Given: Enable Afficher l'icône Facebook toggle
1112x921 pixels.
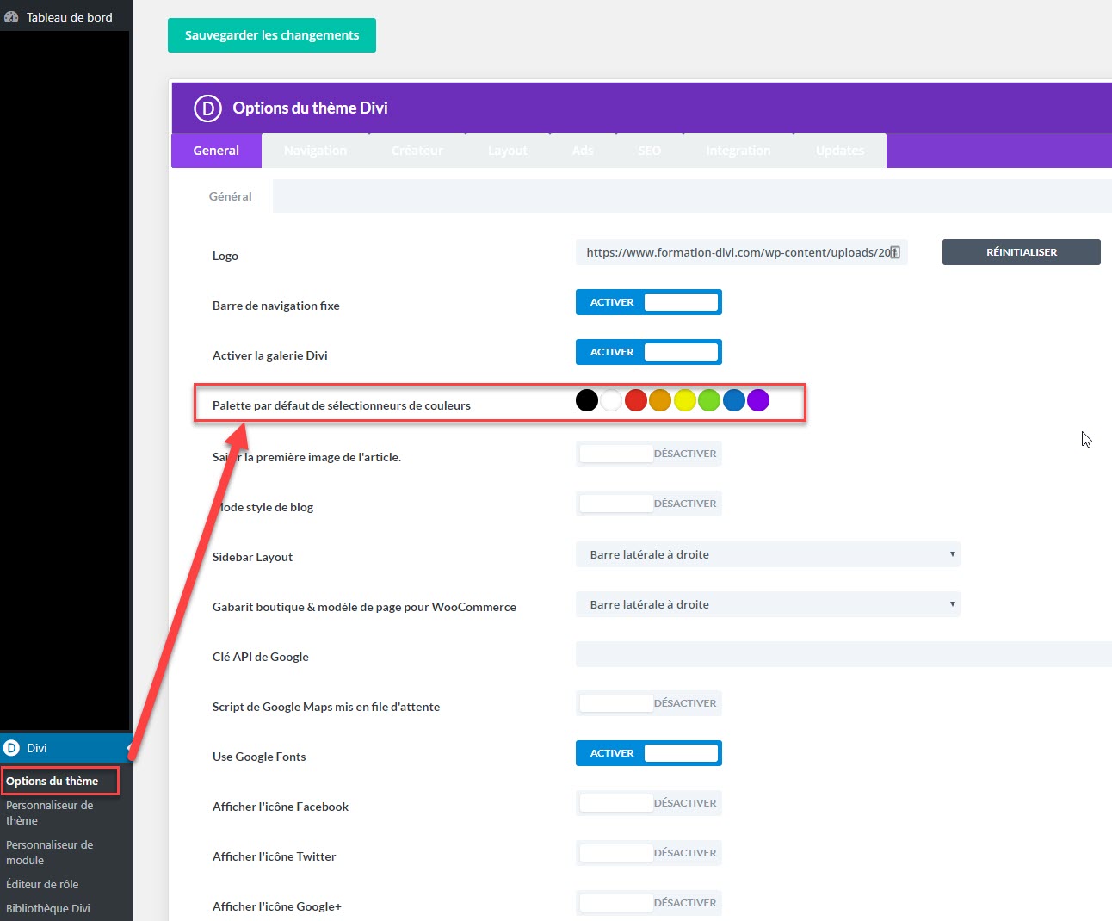Looking at the screenshot, I should [648, 803].
